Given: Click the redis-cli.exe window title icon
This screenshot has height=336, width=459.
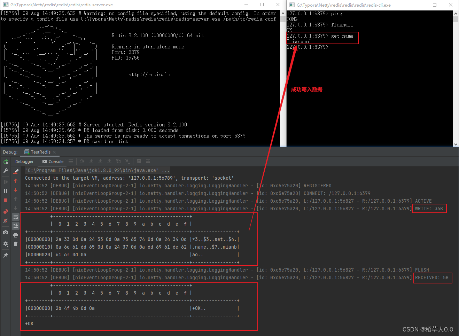Looking at the screenshot, I should [292, 5].
